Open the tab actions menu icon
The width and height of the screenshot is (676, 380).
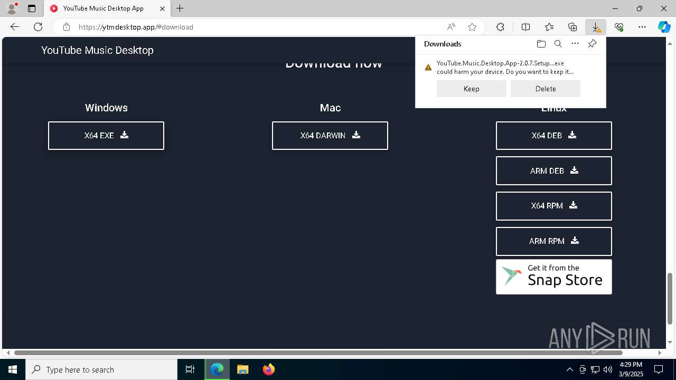[32, 8]
